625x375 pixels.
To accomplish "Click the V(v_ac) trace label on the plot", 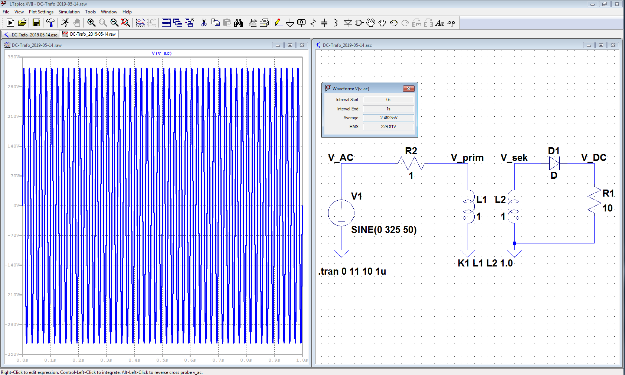I will pos(161,53).
